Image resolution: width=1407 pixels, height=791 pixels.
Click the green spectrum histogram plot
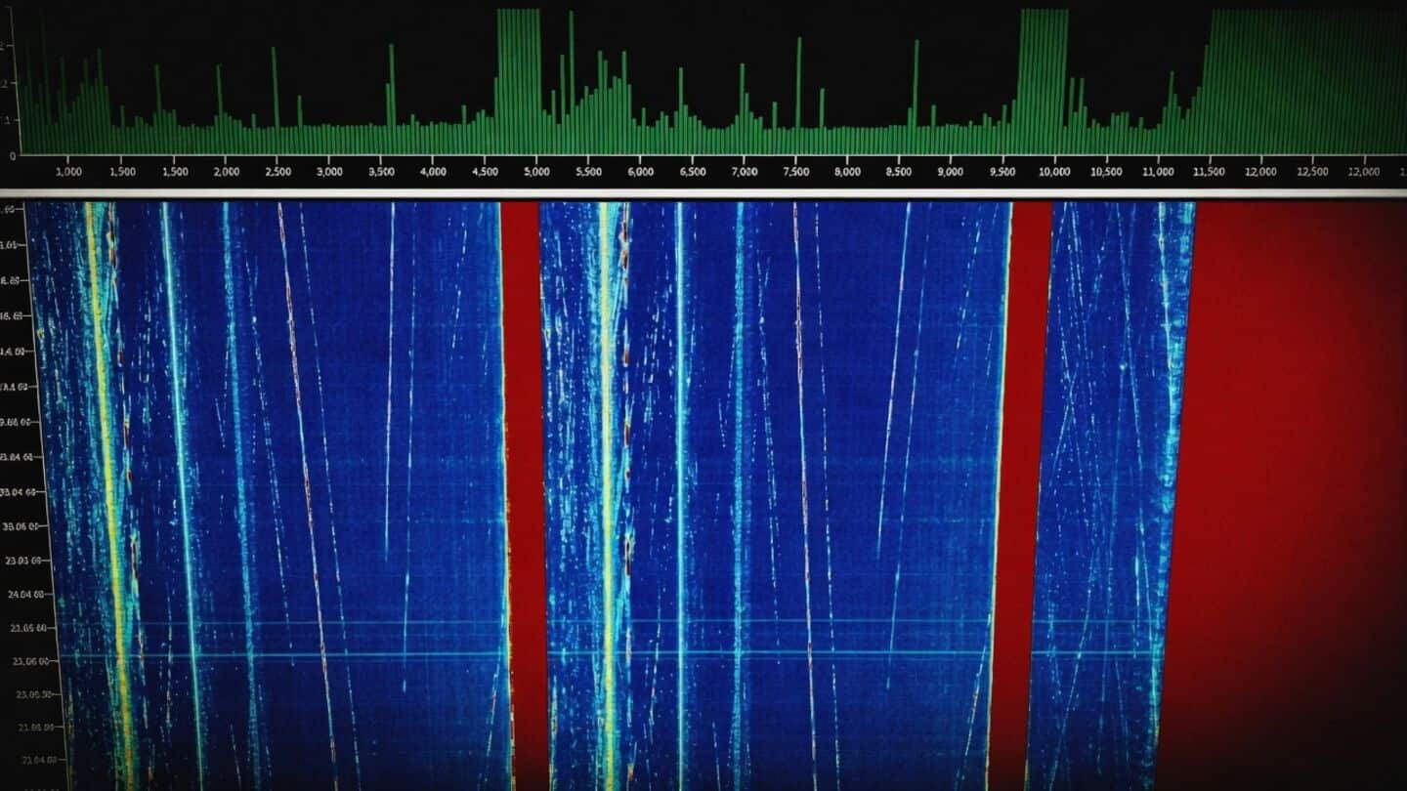pos(711,82)
